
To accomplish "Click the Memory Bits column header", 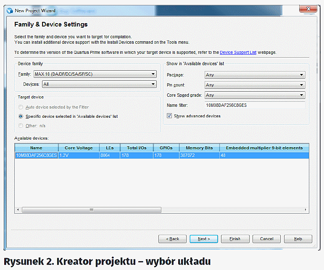I will click(199, 148).
